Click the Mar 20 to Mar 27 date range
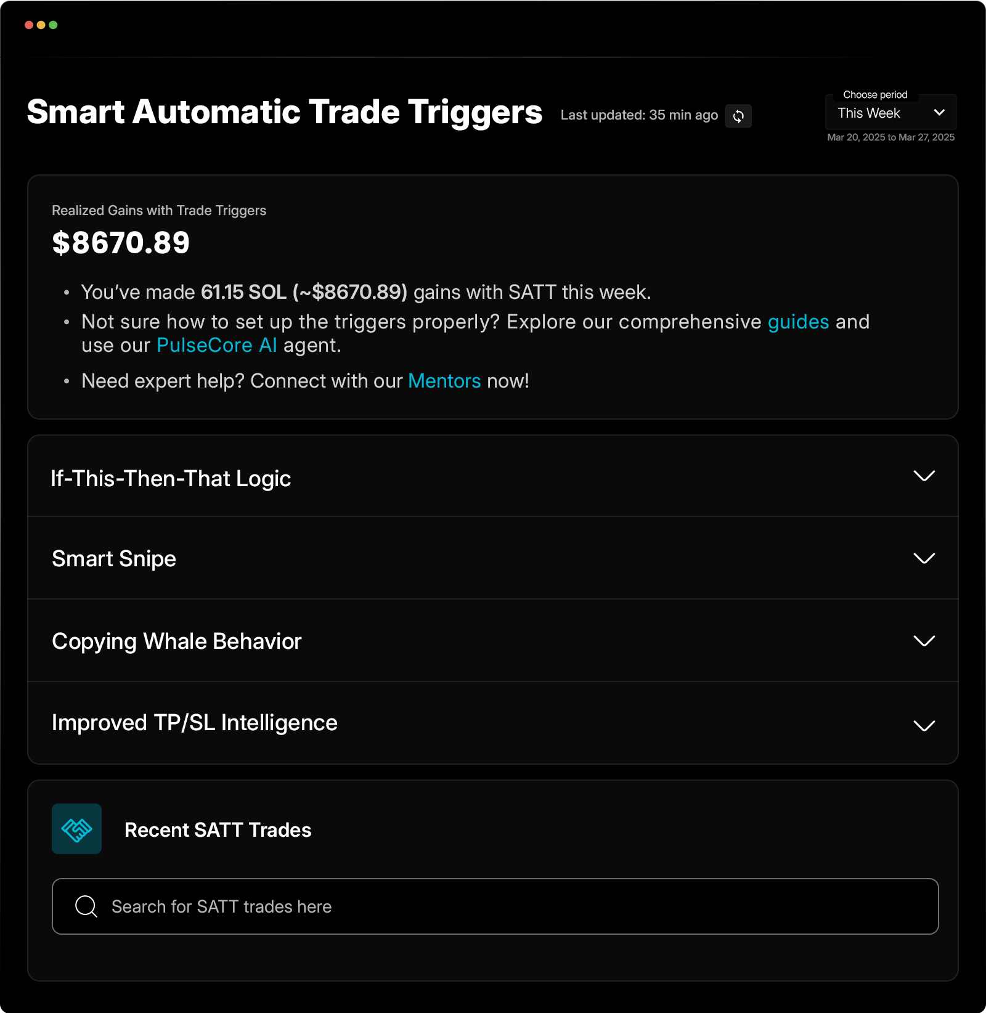986x1013 pixels. [890, 137]
